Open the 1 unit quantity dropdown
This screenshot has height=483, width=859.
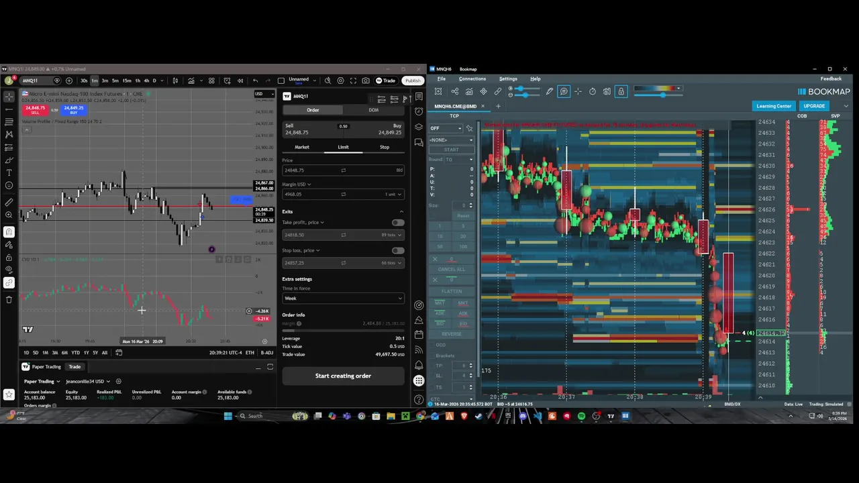pos(393,195)
